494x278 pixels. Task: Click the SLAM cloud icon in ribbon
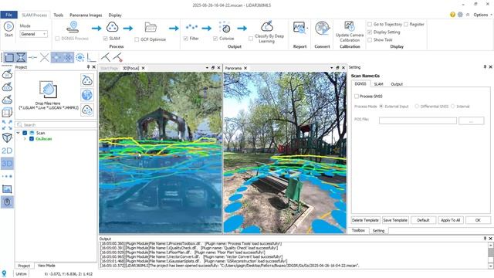click(x=112, y=27)
